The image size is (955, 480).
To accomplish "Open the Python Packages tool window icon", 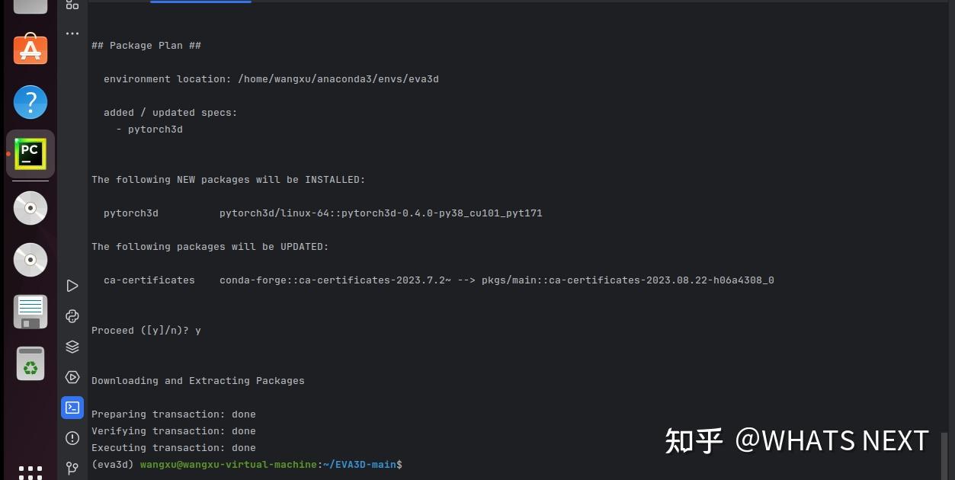I will [x=72, y=316].
